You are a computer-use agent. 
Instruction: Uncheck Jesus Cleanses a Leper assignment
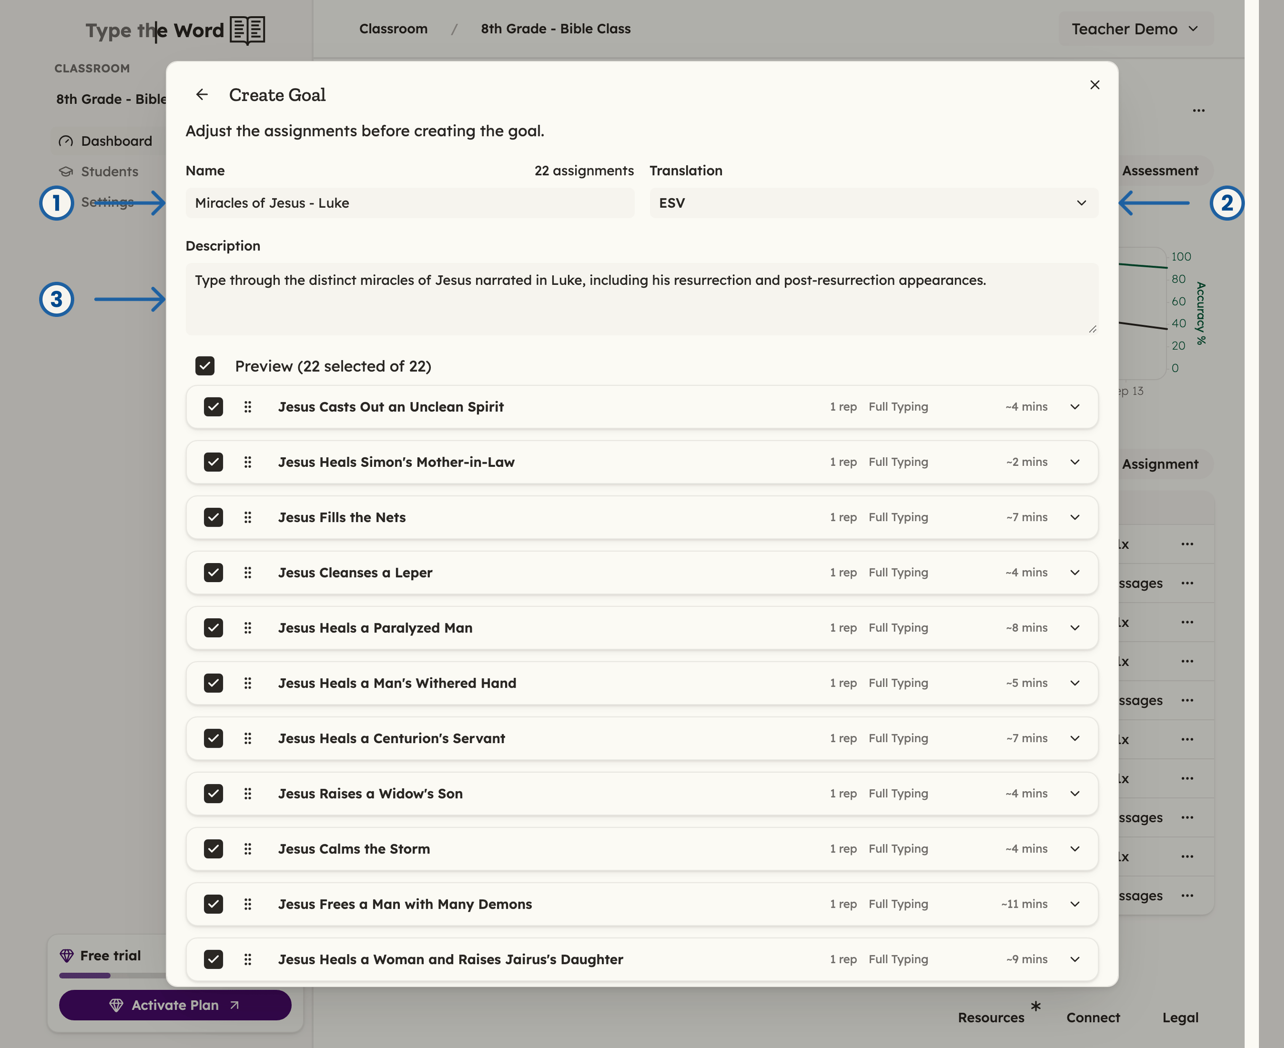point(213,573)
